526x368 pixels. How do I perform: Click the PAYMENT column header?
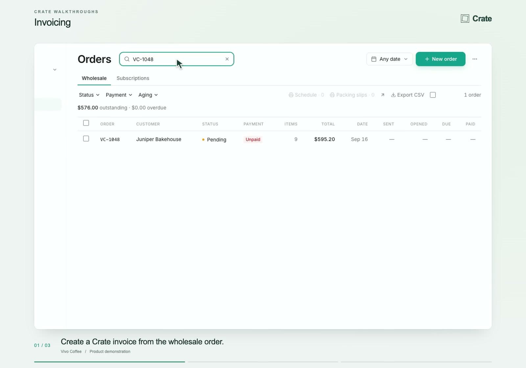(x=253, y=124)
